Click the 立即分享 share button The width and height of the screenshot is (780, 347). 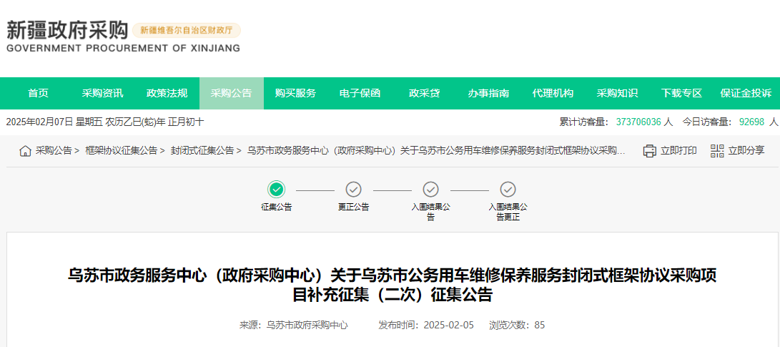[x=746, y=151]
